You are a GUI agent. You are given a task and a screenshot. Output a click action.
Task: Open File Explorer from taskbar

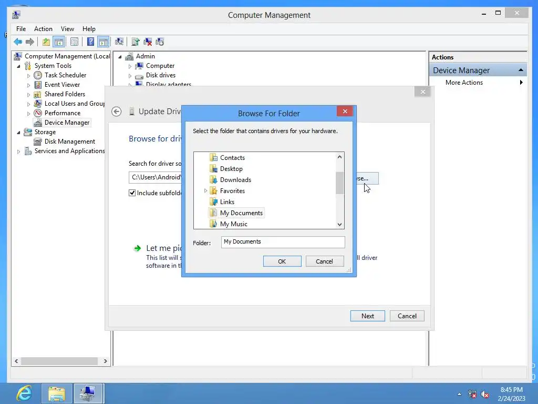pos(57,393)
